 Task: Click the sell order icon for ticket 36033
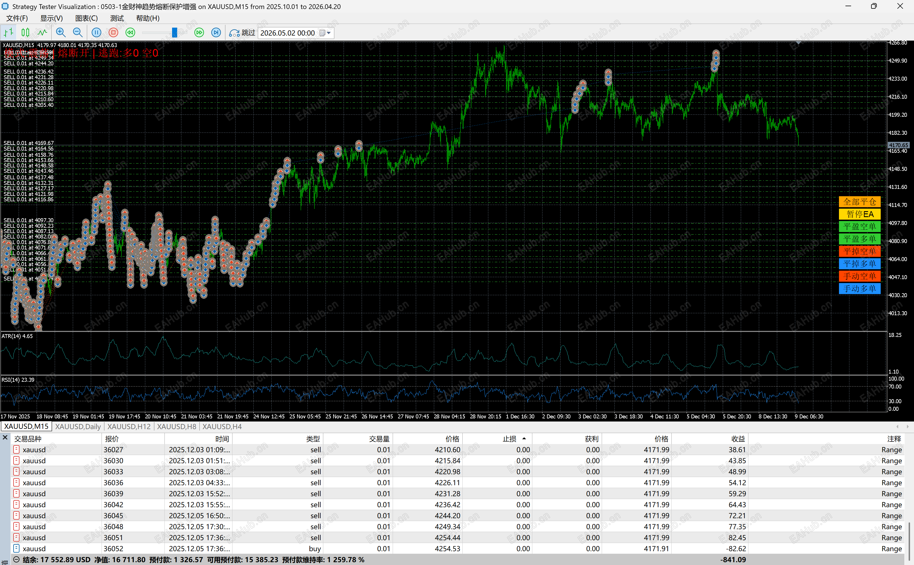pyautogui.click(x=16, y=472)
